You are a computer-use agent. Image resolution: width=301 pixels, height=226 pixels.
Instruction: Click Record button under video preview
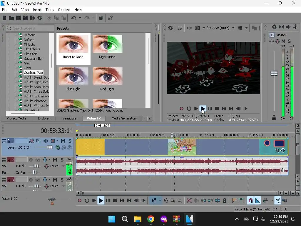182,109
